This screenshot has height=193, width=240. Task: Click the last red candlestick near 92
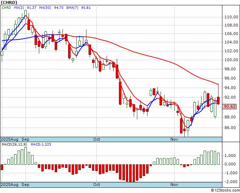[x=218, y=100]
